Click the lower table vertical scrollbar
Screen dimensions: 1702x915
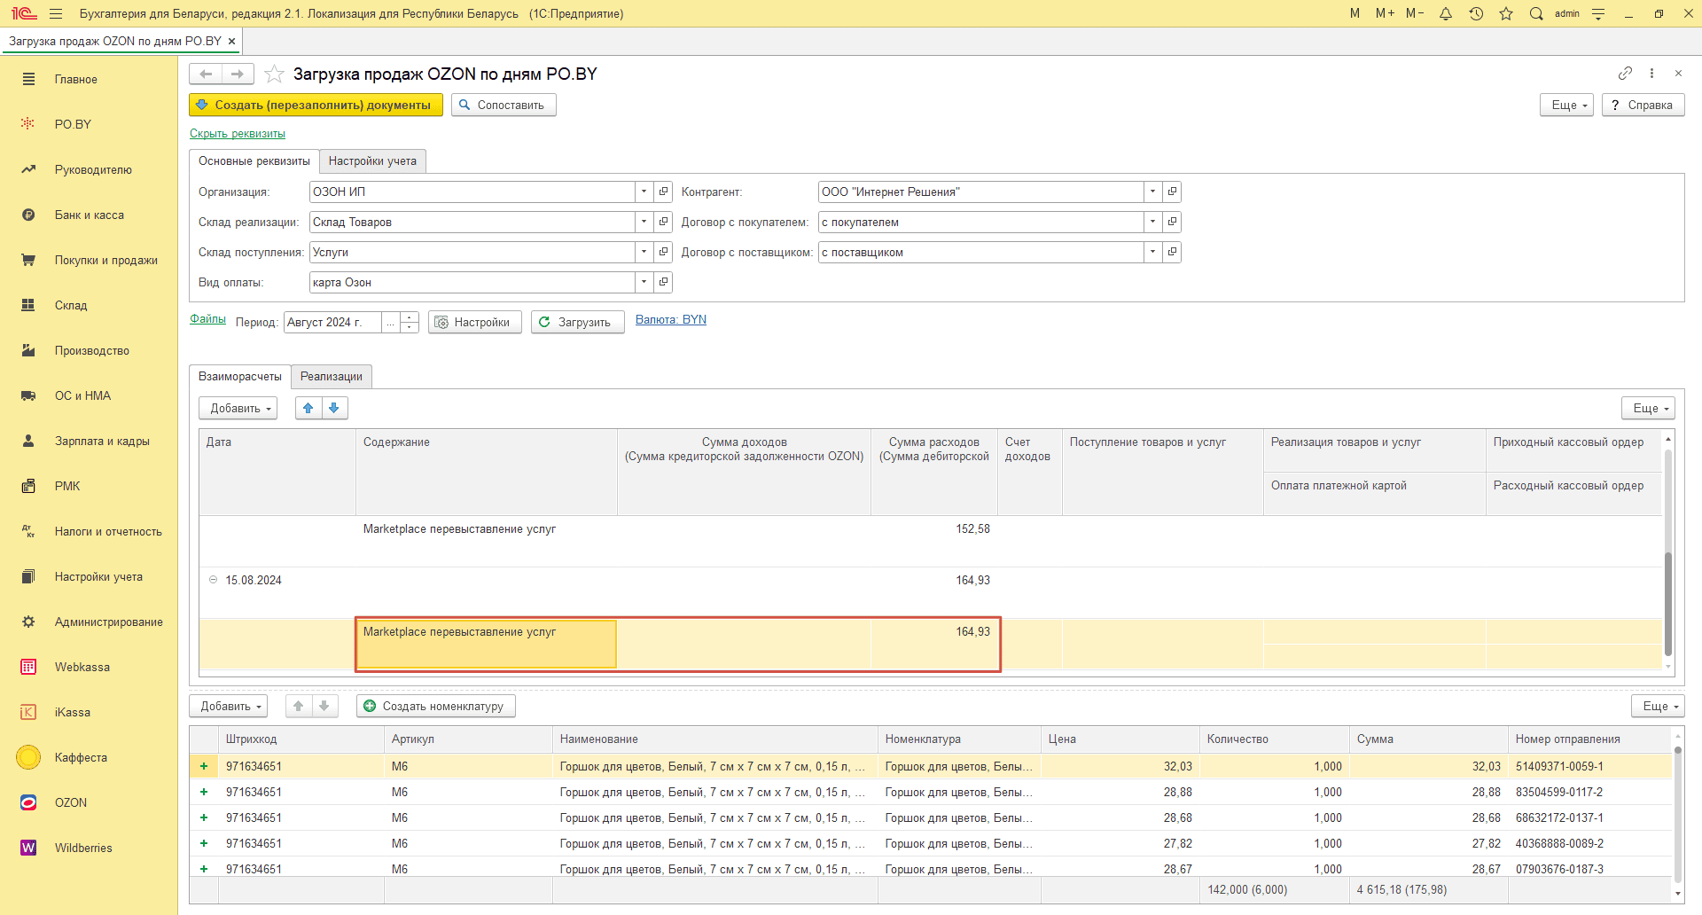[x=1677, y=813]
